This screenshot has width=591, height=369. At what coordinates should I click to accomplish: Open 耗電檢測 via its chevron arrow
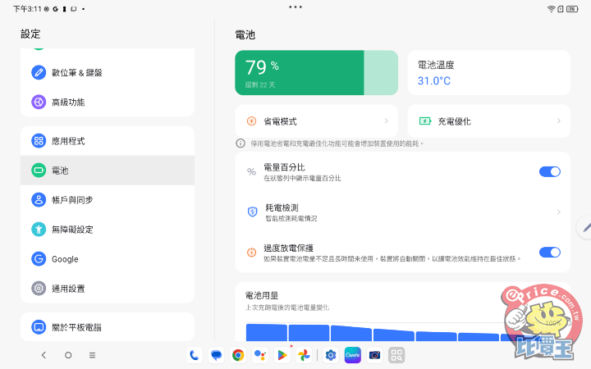pyautogui.click(x=559, y=212)
